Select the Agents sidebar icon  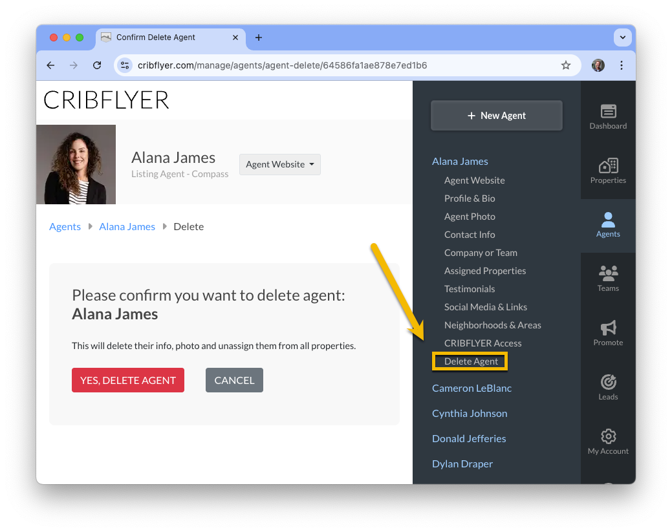[x=608, y=220]
